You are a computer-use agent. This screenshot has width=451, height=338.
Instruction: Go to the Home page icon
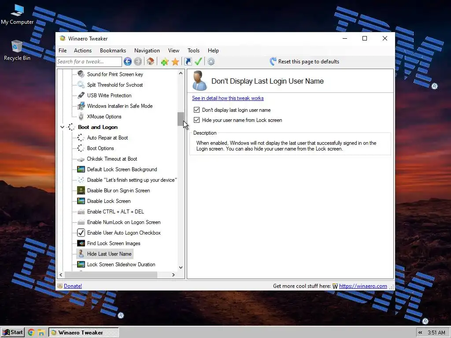[x=151, y=62]
